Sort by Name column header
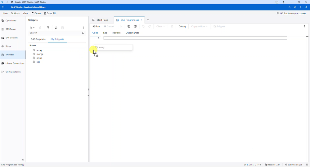 click(33, 45)
